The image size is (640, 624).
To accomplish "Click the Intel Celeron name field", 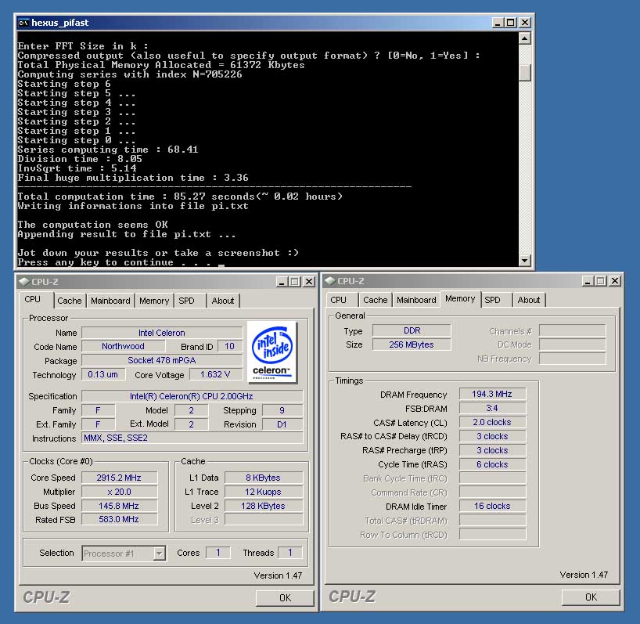I will (162, 333).
